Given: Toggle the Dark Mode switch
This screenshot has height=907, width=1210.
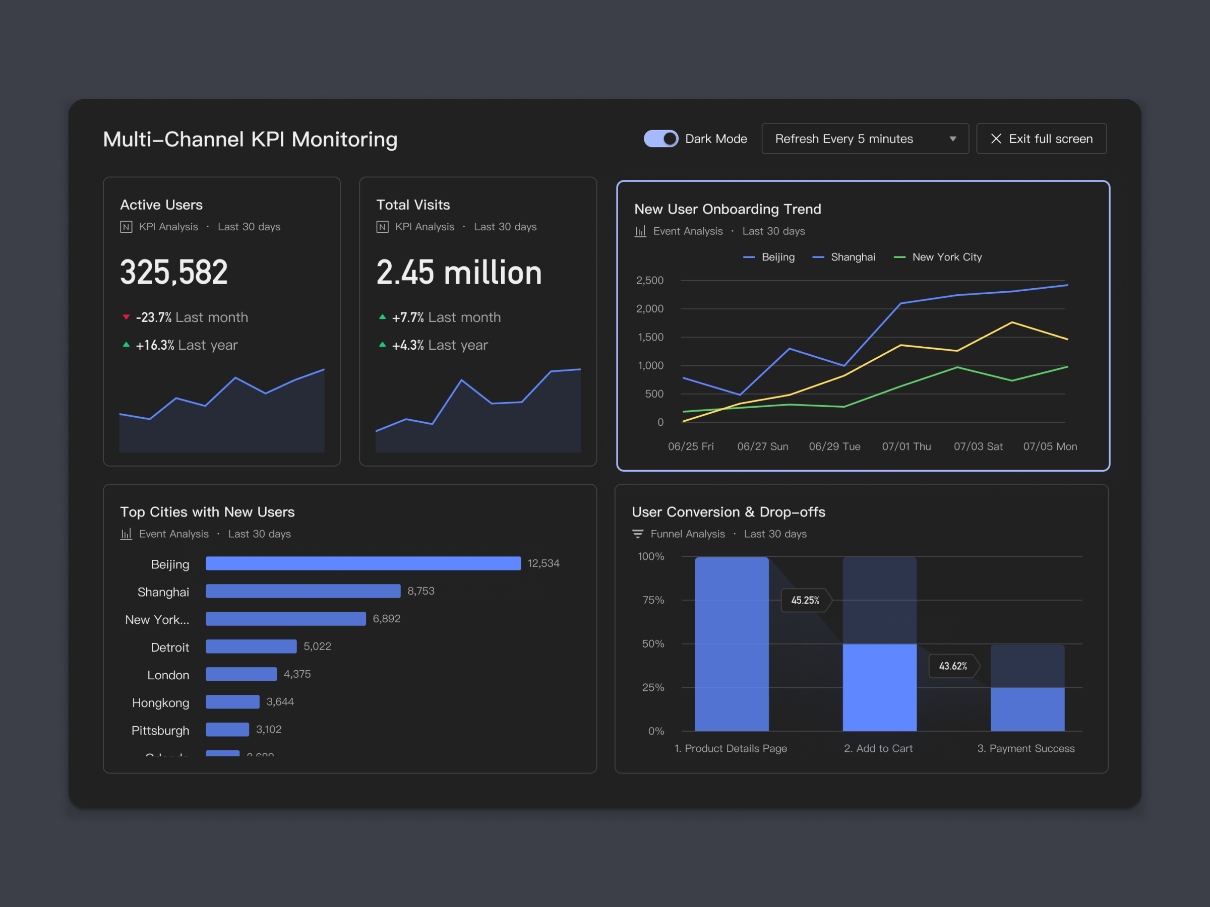Looking at the screenshot, I should (660, 139).
